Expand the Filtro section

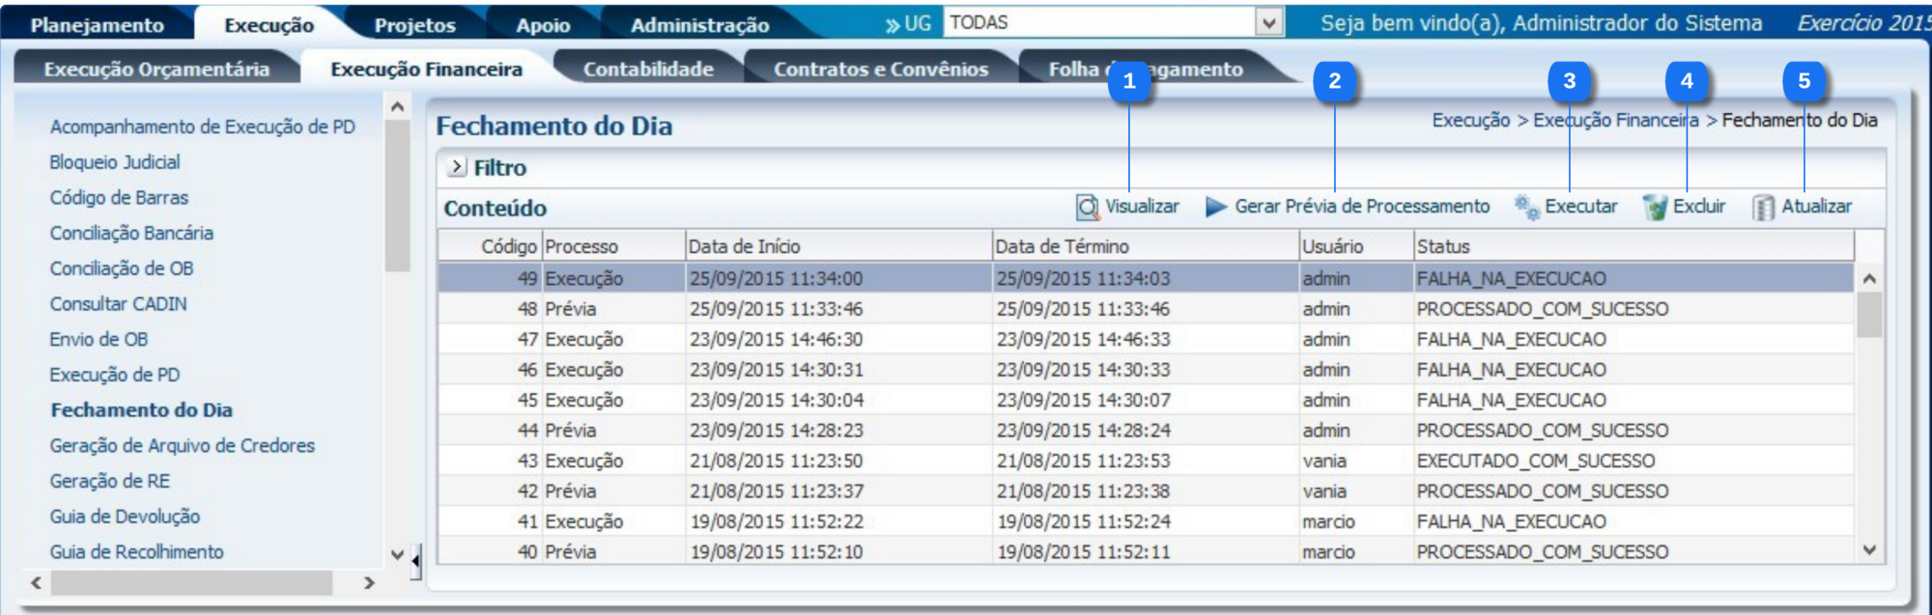click(x=457, y=167)
